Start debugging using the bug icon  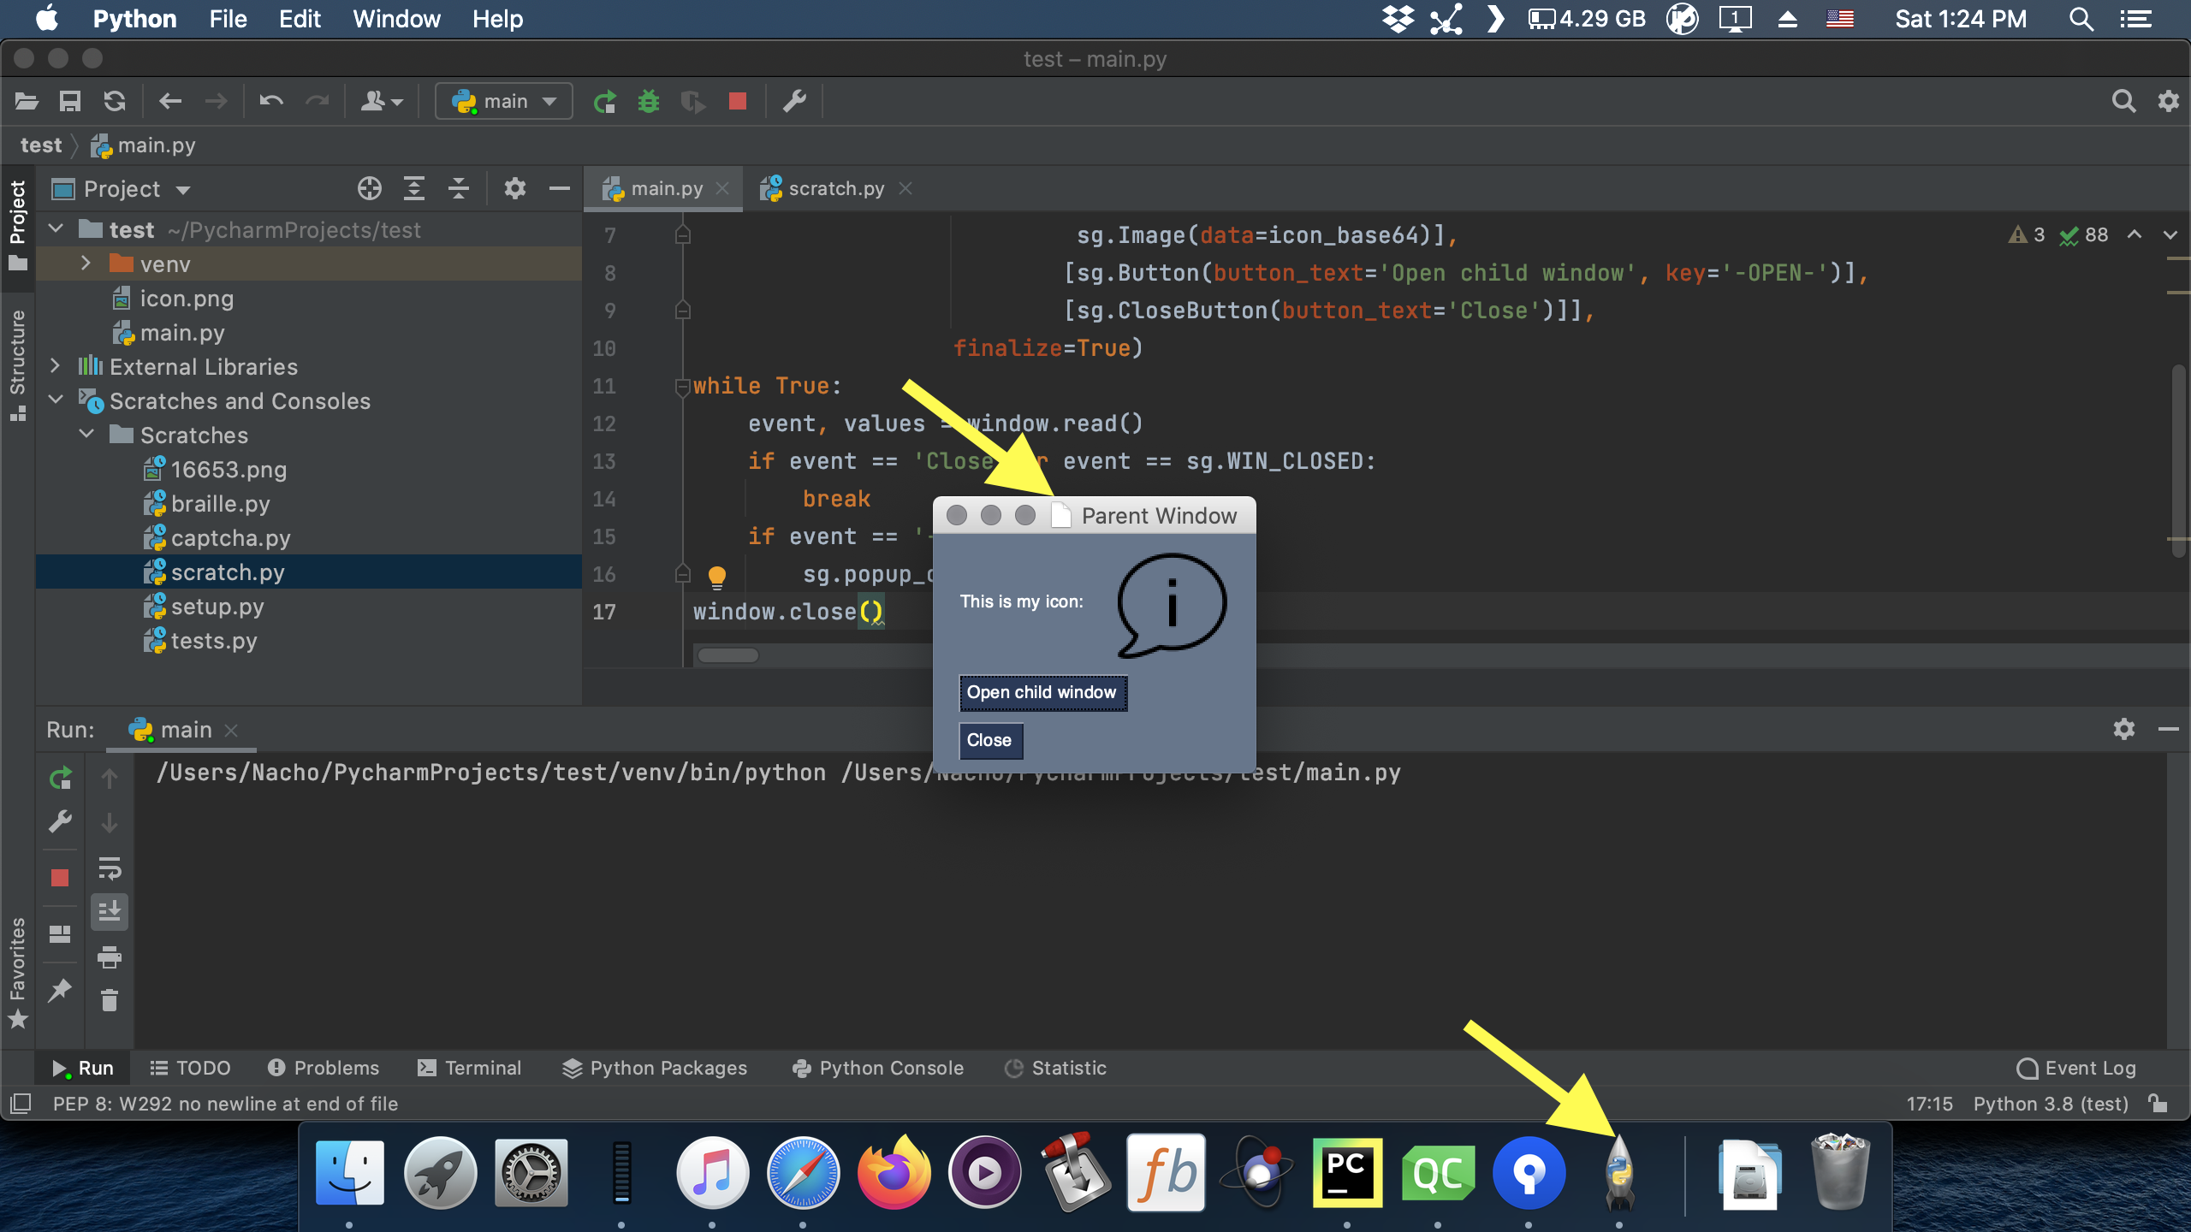[x=650, y=100]
